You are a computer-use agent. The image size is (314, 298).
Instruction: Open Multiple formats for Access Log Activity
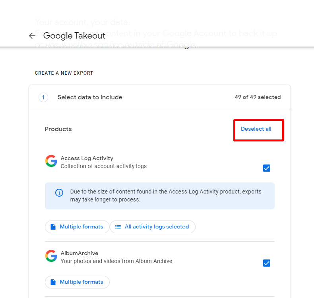(x=77, y=227)
